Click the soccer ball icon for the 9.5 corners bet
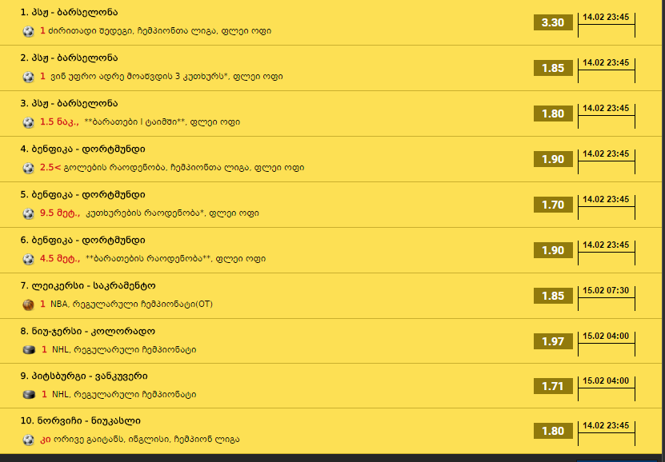The height and width of the screenshot is (462, 665). pos(29,213)
